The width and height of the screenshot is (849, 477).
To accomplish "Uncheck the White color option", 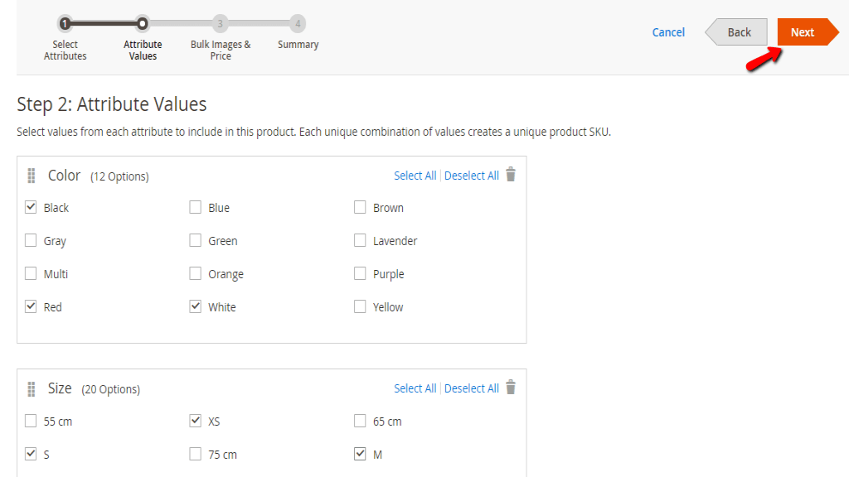I will pos(196,306).
